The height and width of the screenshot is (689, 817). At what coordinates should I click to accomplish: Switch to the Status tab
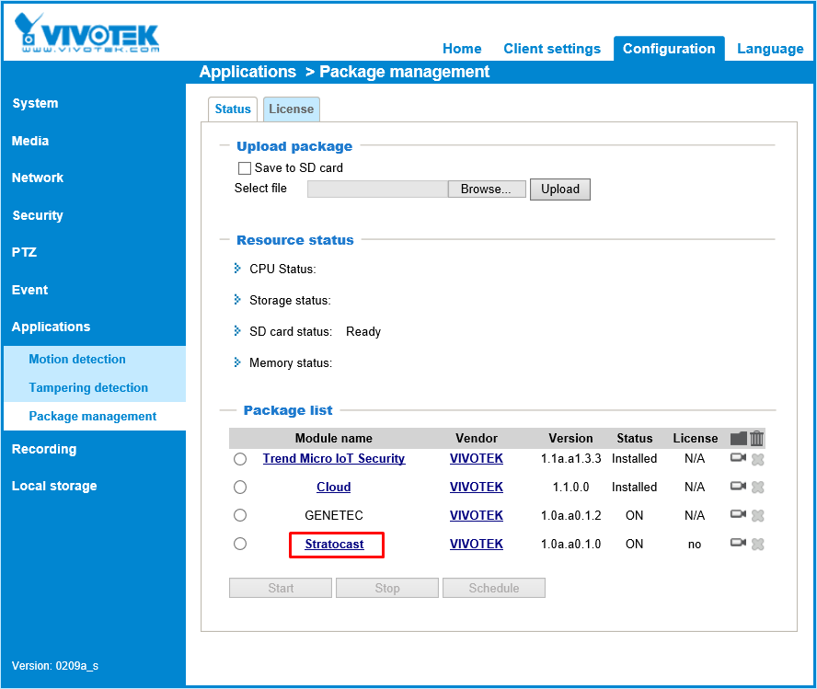click(233, 109)
